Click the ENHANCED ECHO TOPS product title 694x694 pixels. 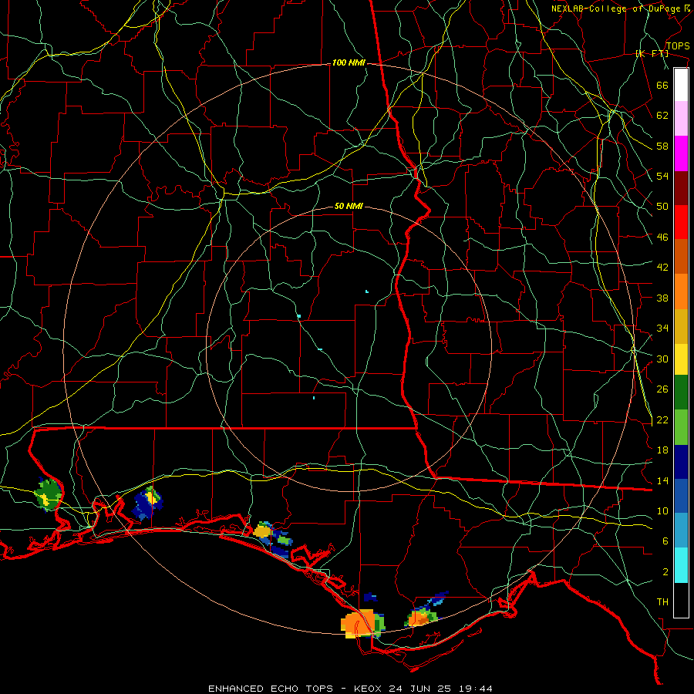click(x=271, y=689)
